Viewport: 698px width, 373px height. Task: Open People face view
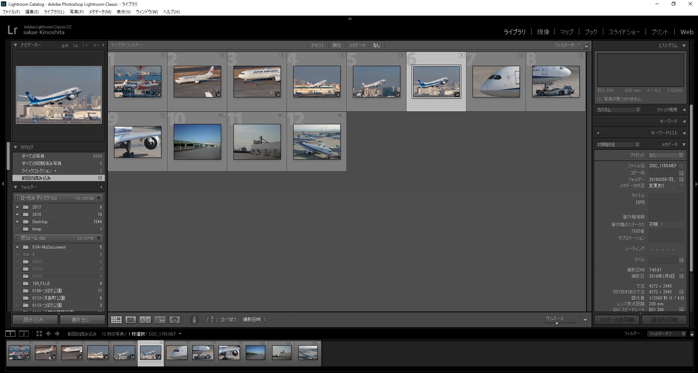(x=175, y=320)
